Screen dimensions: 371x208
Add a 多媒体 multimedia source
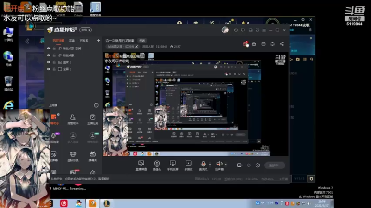[188, 165]
